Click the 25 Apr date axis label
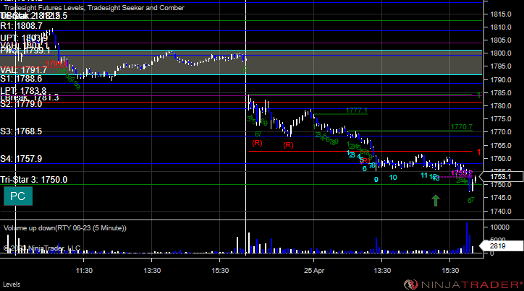Image resolution: width=524 pixels, height=291 pixels. click(314, 270)
